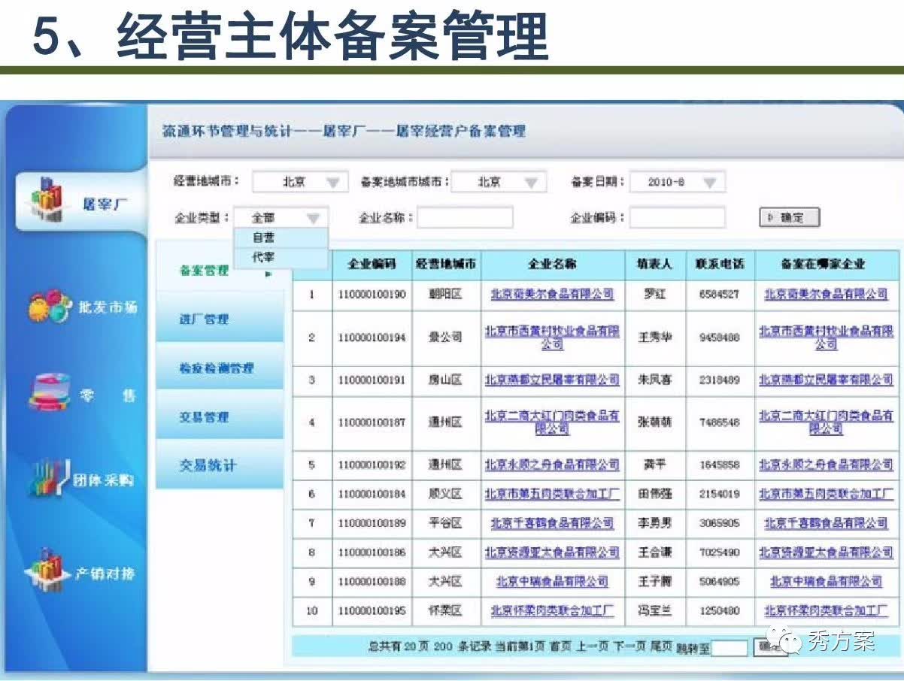Click the 跳转至 page number box
The image size is (904, 681).
pos(730,647)
